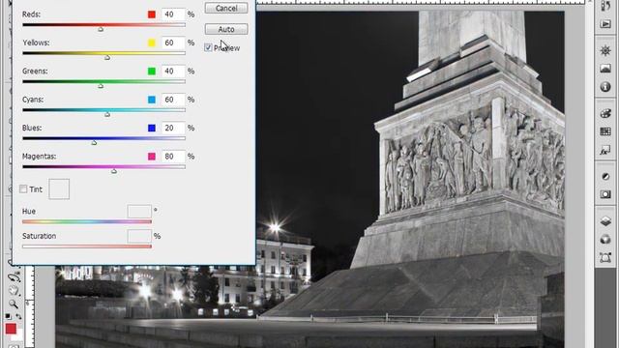619x348 pixels.
Task: Click the Saturation slider track
Action: tap(87, 246)
